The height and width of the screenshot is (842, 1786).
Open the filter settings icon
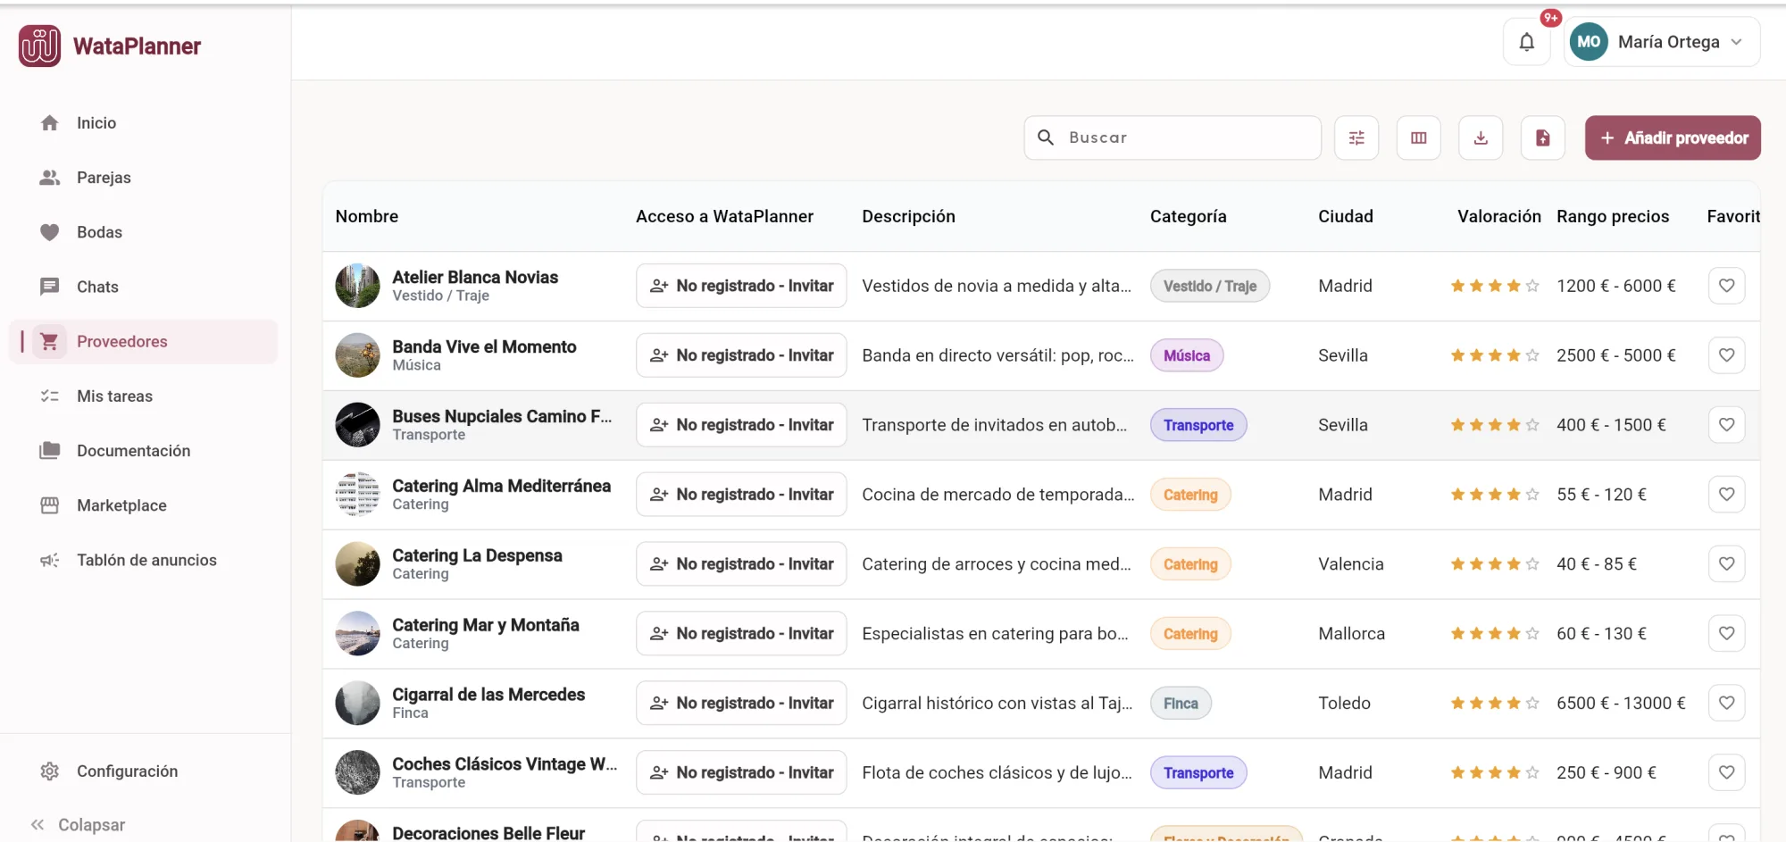[1356, 138]
